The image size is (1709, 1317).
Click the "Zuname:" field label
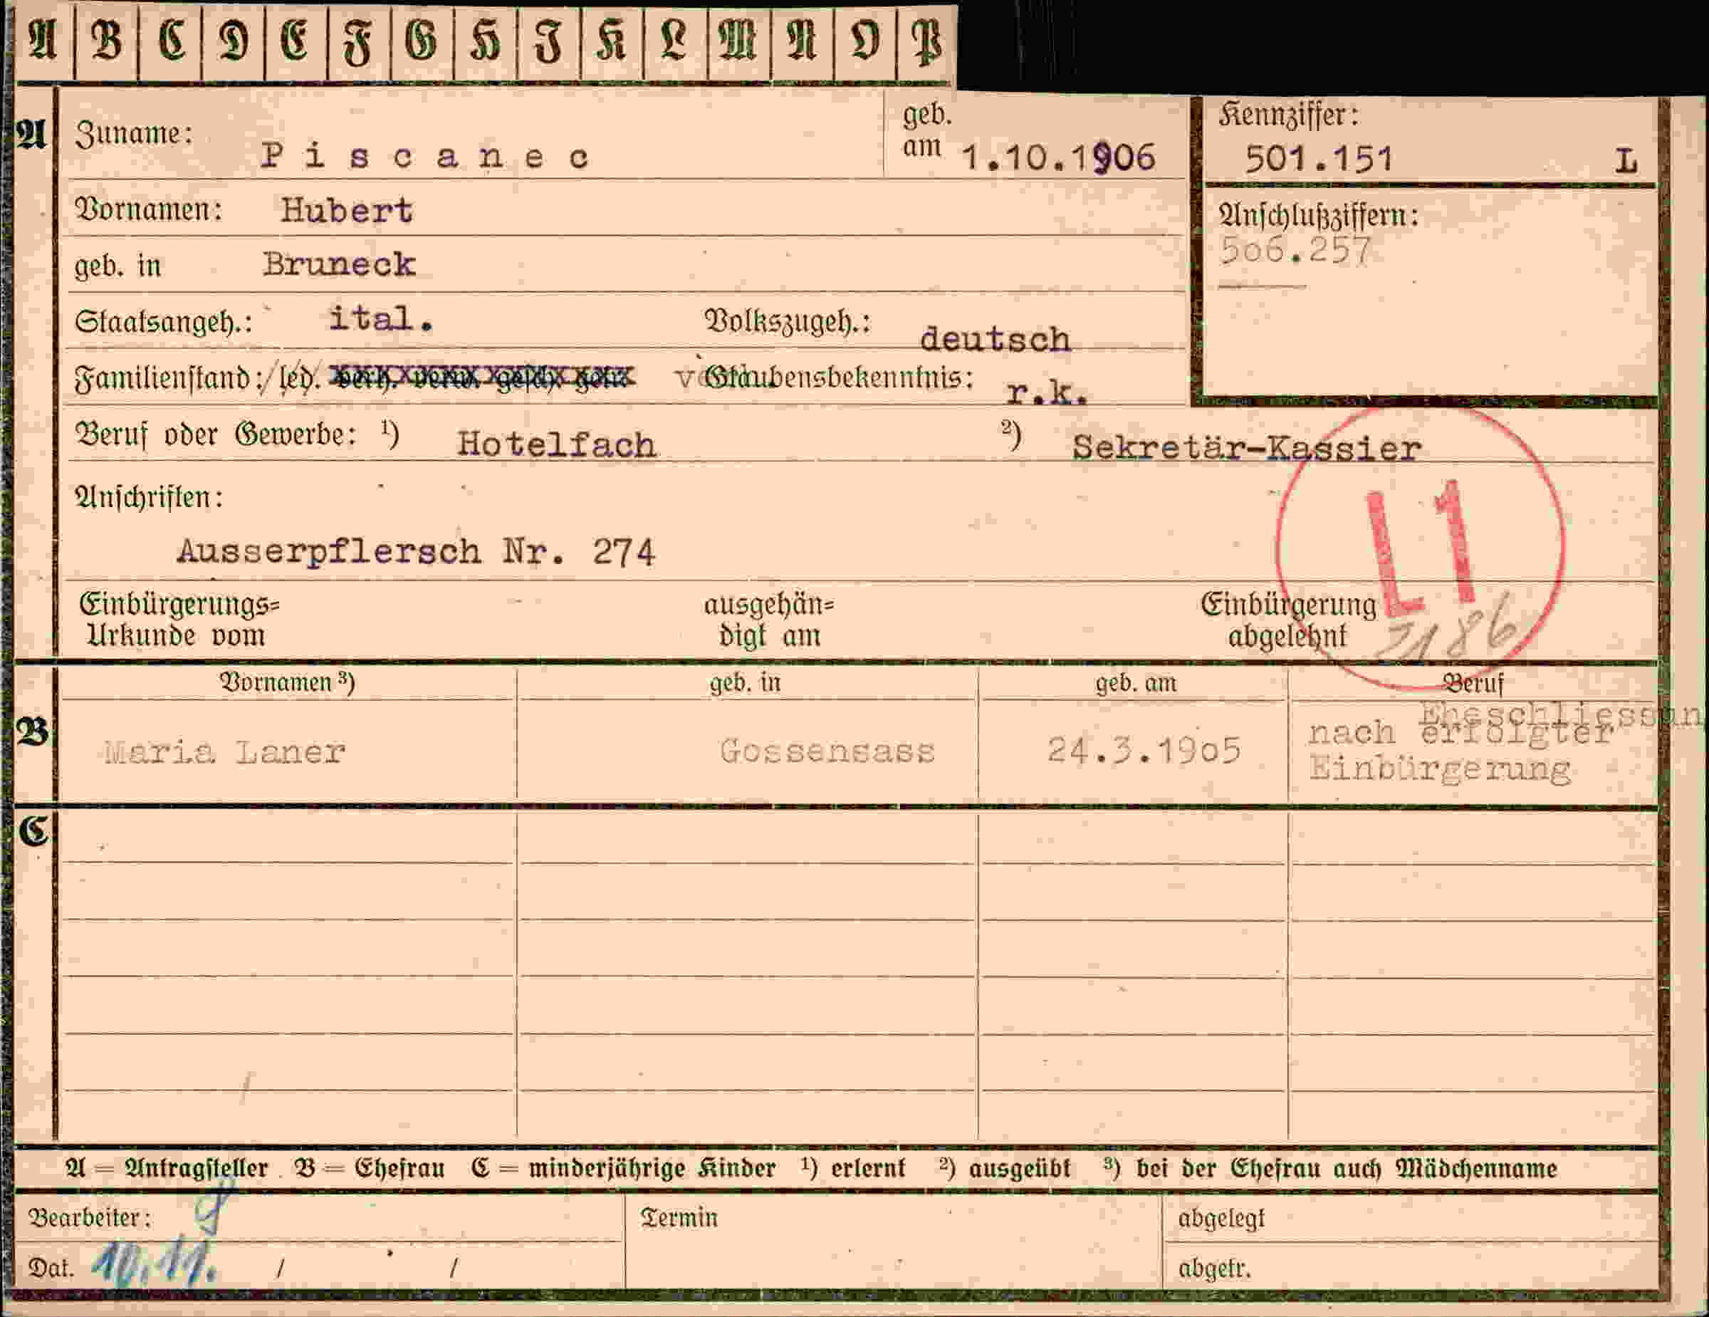(133, 134)
